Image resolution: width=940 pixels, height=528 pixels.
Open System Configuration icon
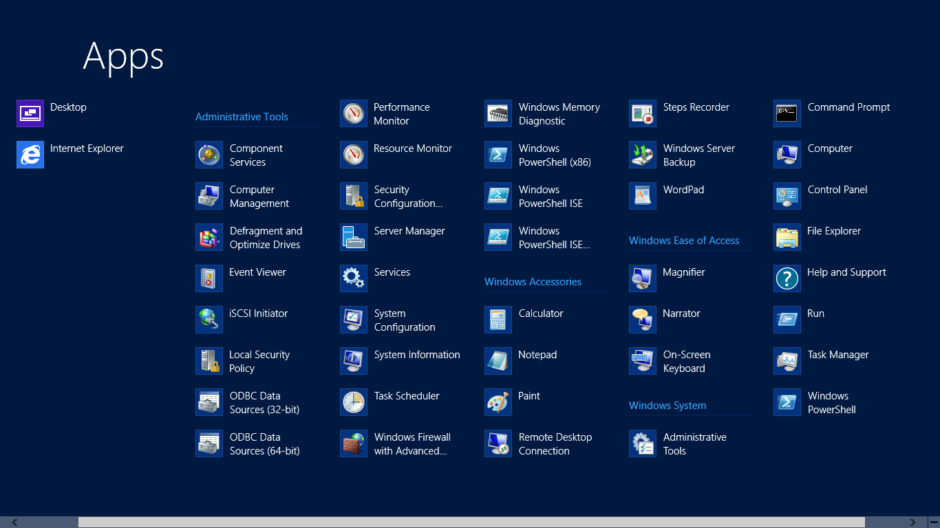(354, 320)
